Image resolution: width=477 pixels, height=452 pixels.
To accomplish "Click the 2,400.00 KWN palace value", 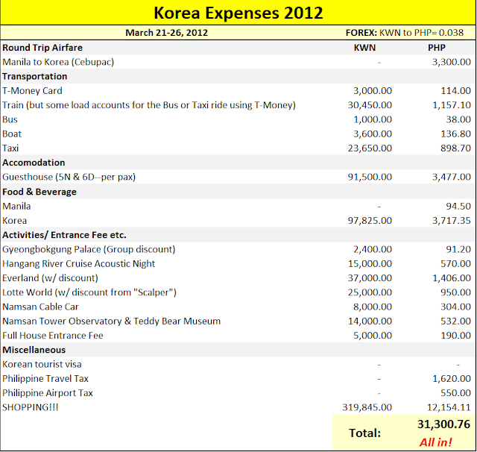I will point(373,249).
